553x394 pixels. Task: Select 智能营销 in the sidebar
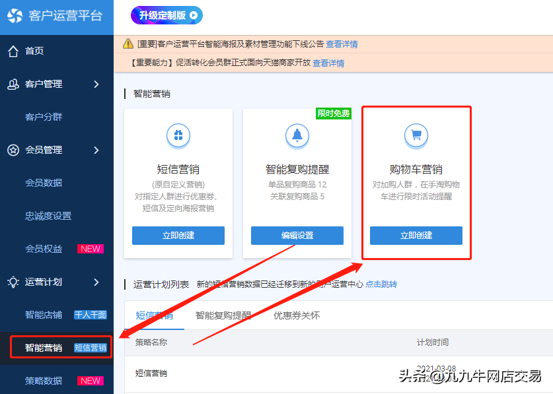44,348
